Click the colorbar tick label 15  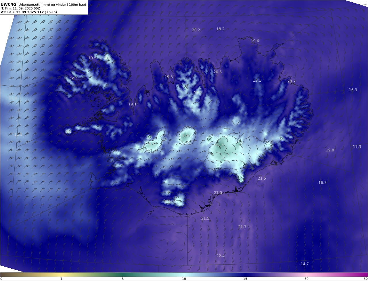pyautogui.click(x=245, y=279)
